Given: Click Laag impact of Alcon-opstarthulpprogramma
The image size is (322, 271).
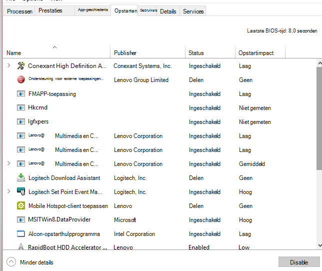Looking at the screenshot, I should pos(245,234).
